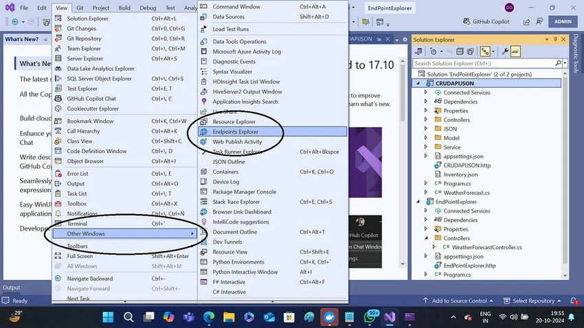The height and width of the screenshot is (328, 584).
Task: Click Collapse All in Solution Explorer toolbar
Action: 460,51
